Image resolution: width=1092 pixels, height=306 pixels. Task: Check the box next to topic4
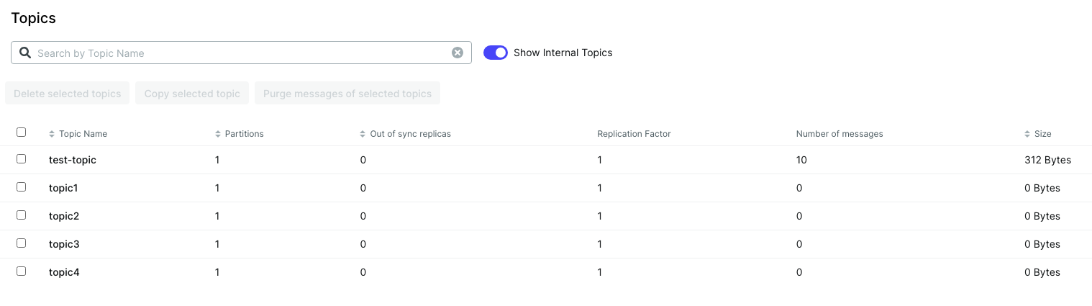(21, 271)
